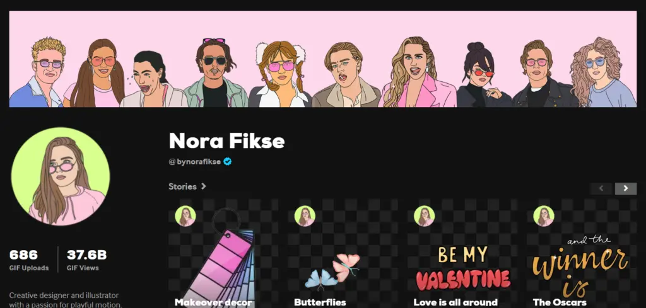Click the illustrated celebrities banner image
The height and width of the screenshot is (308, 646).
click(x=323, y=59)
